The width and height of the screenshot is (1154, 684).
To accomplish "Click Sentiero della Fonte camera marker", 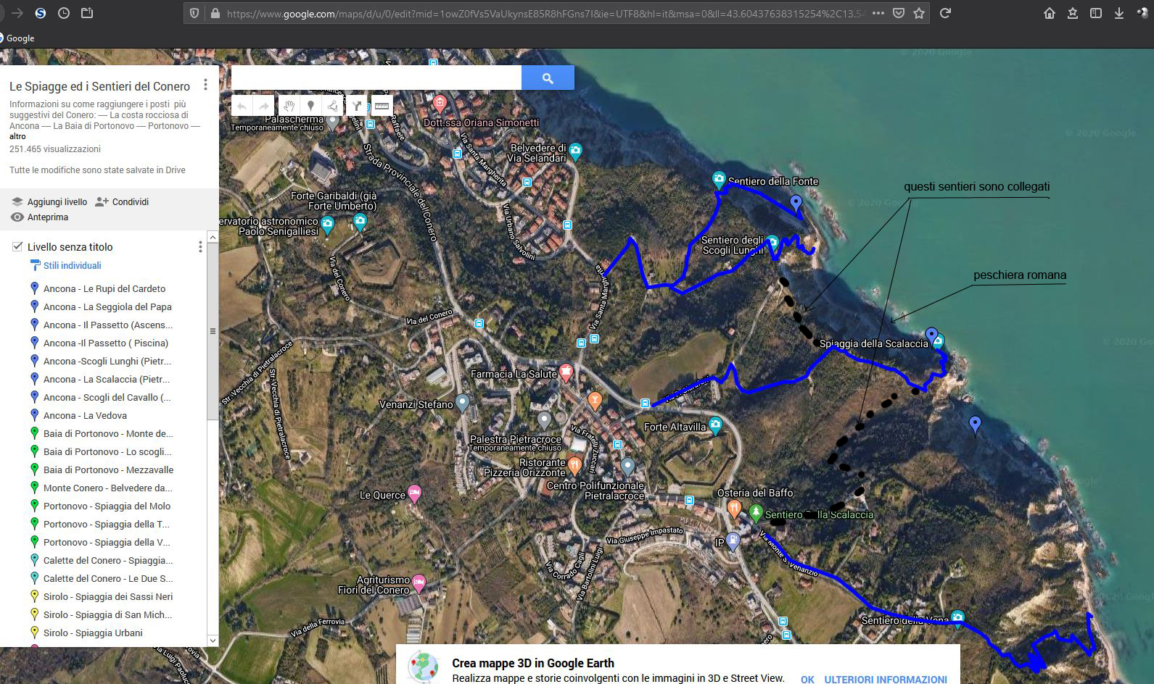I will [x=718, y=179].
